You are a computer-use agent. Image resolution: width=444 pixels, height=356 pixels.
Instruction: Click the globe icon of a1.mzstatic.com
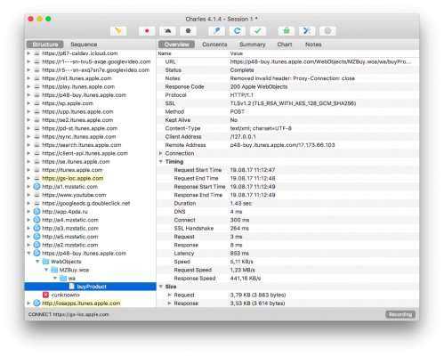click(36, 187)
